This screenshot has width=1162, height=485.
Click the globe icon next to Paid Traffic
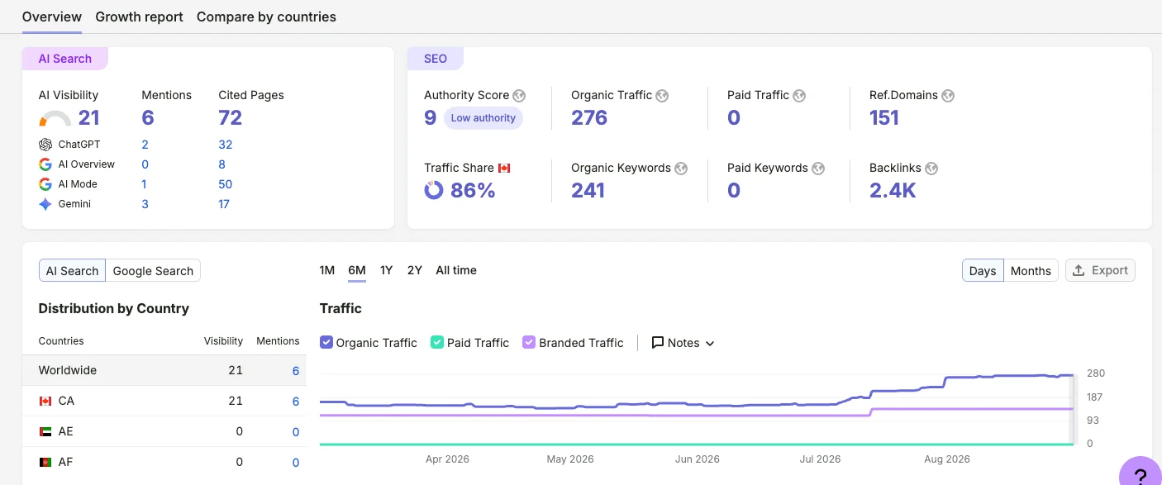click(x=799, y=96)
